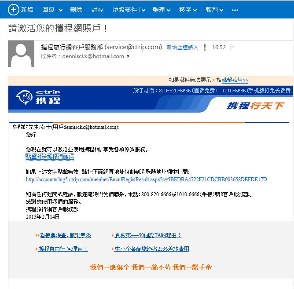
Task: Click the subject 請激活您的攜程網賬戶！
Action: [x=58, y=28]
